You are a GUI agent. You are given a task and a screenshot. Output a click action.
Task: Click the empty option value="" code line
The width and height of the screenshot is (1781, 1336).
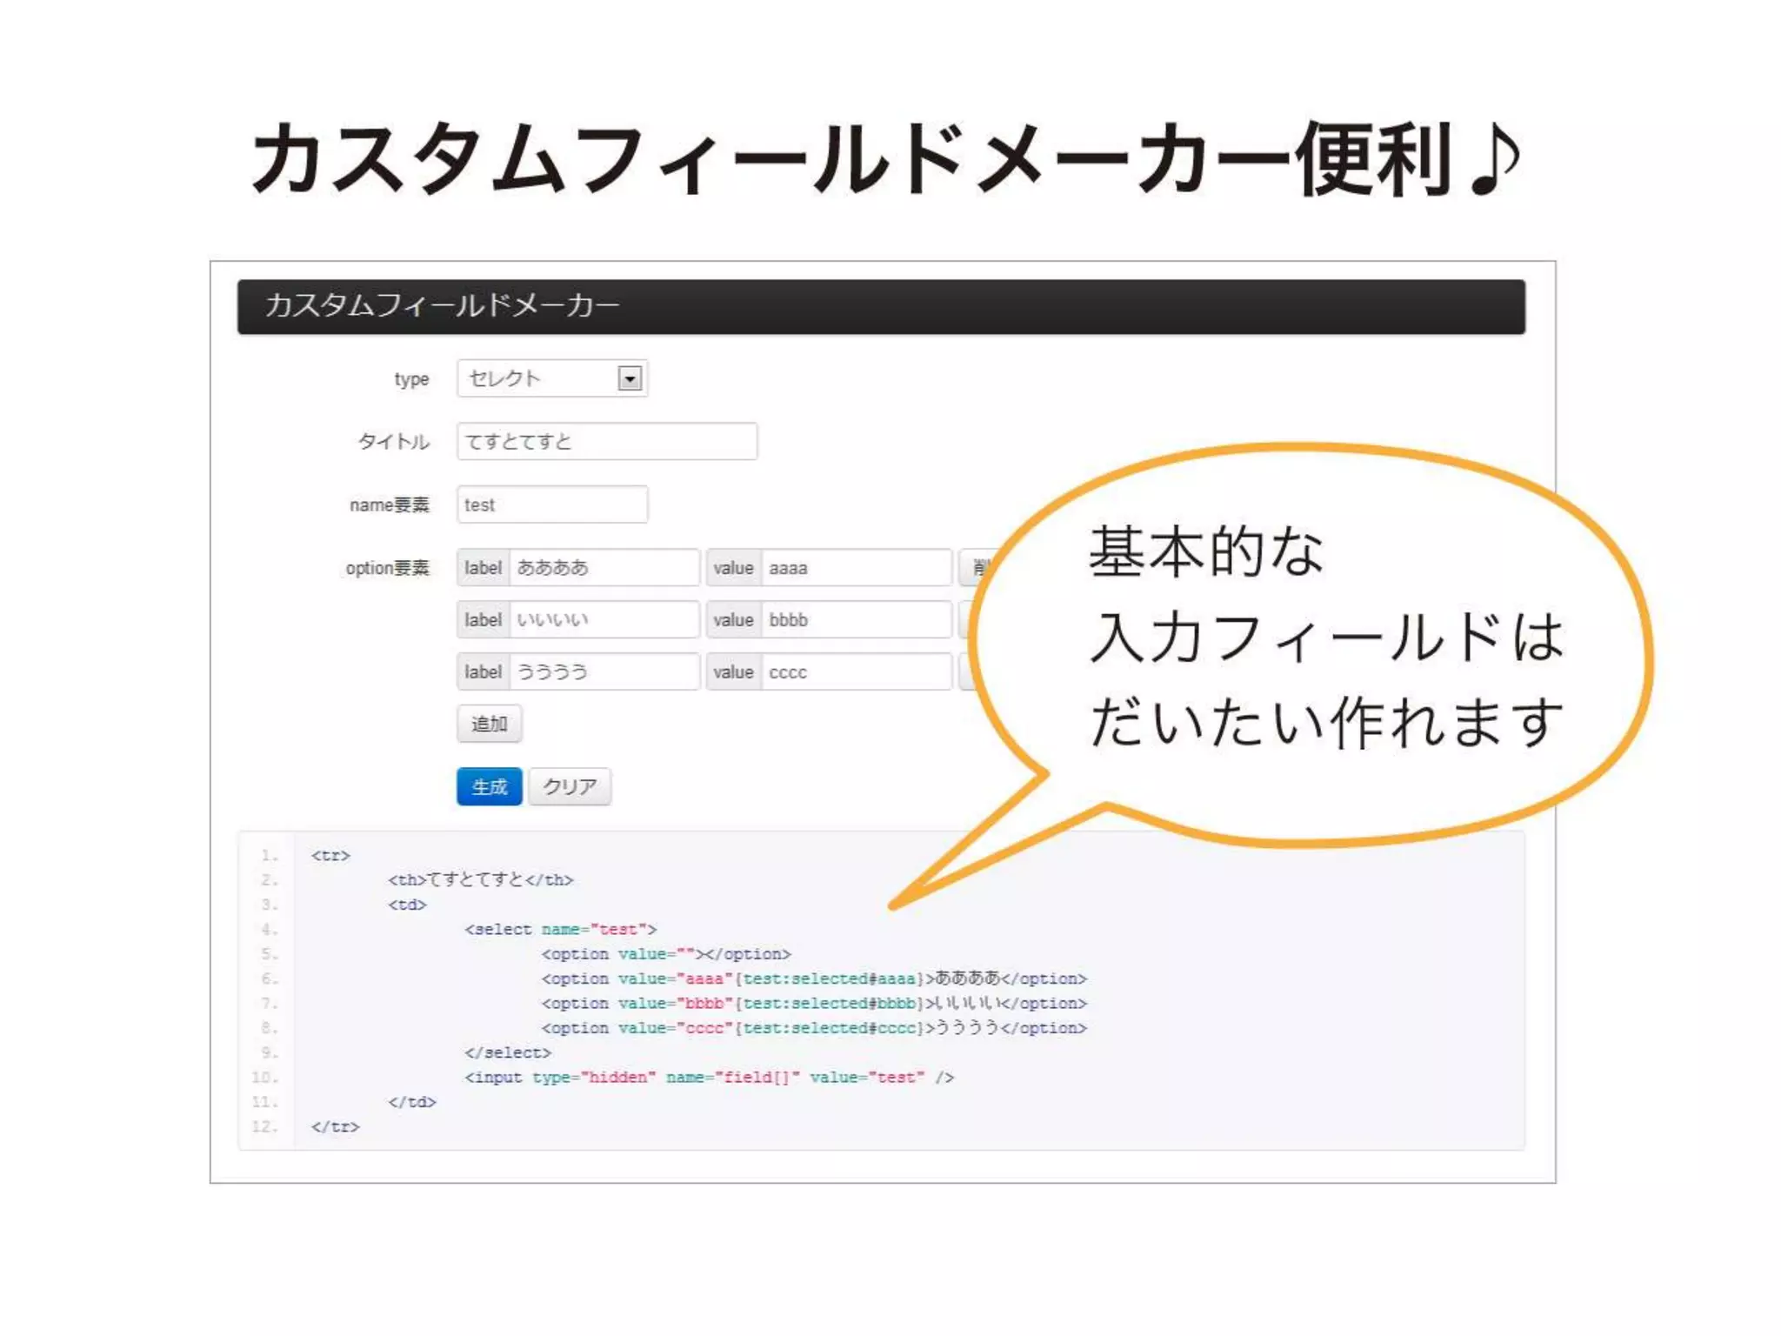coord(666,953)
